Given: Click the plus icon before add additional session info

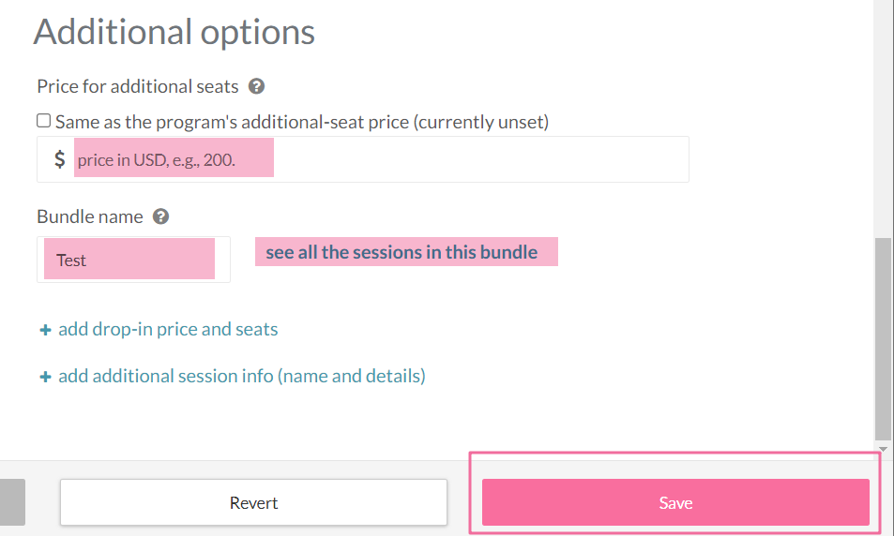Looking at the screenshot, I should (45, 377).
